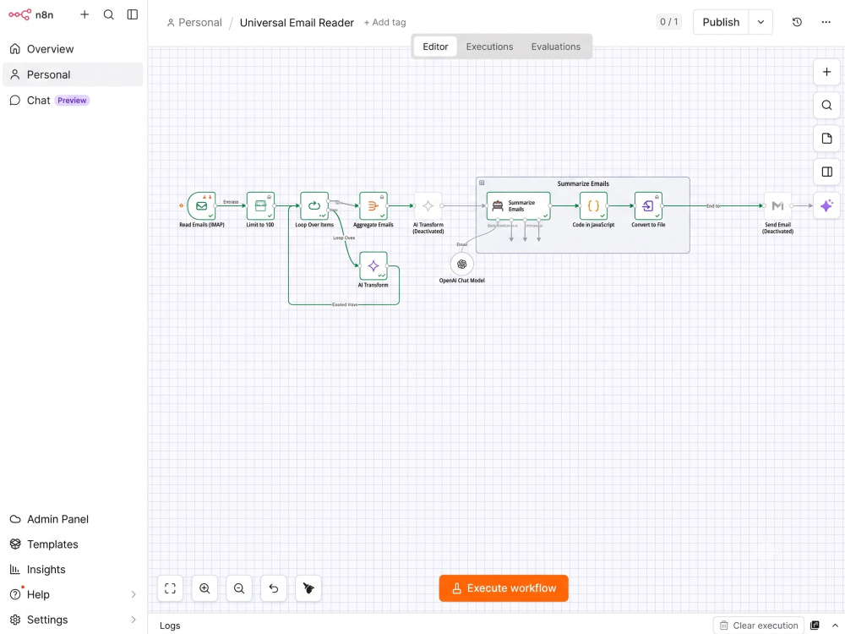Add a tag to the workflow

pyautogui.click(x=384, y=23)
